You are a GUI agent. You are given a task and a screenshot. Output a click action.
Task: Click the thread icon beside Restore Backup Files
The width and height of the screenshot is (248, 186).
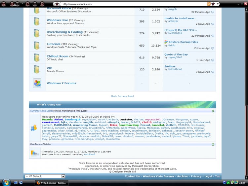[166, 42]
